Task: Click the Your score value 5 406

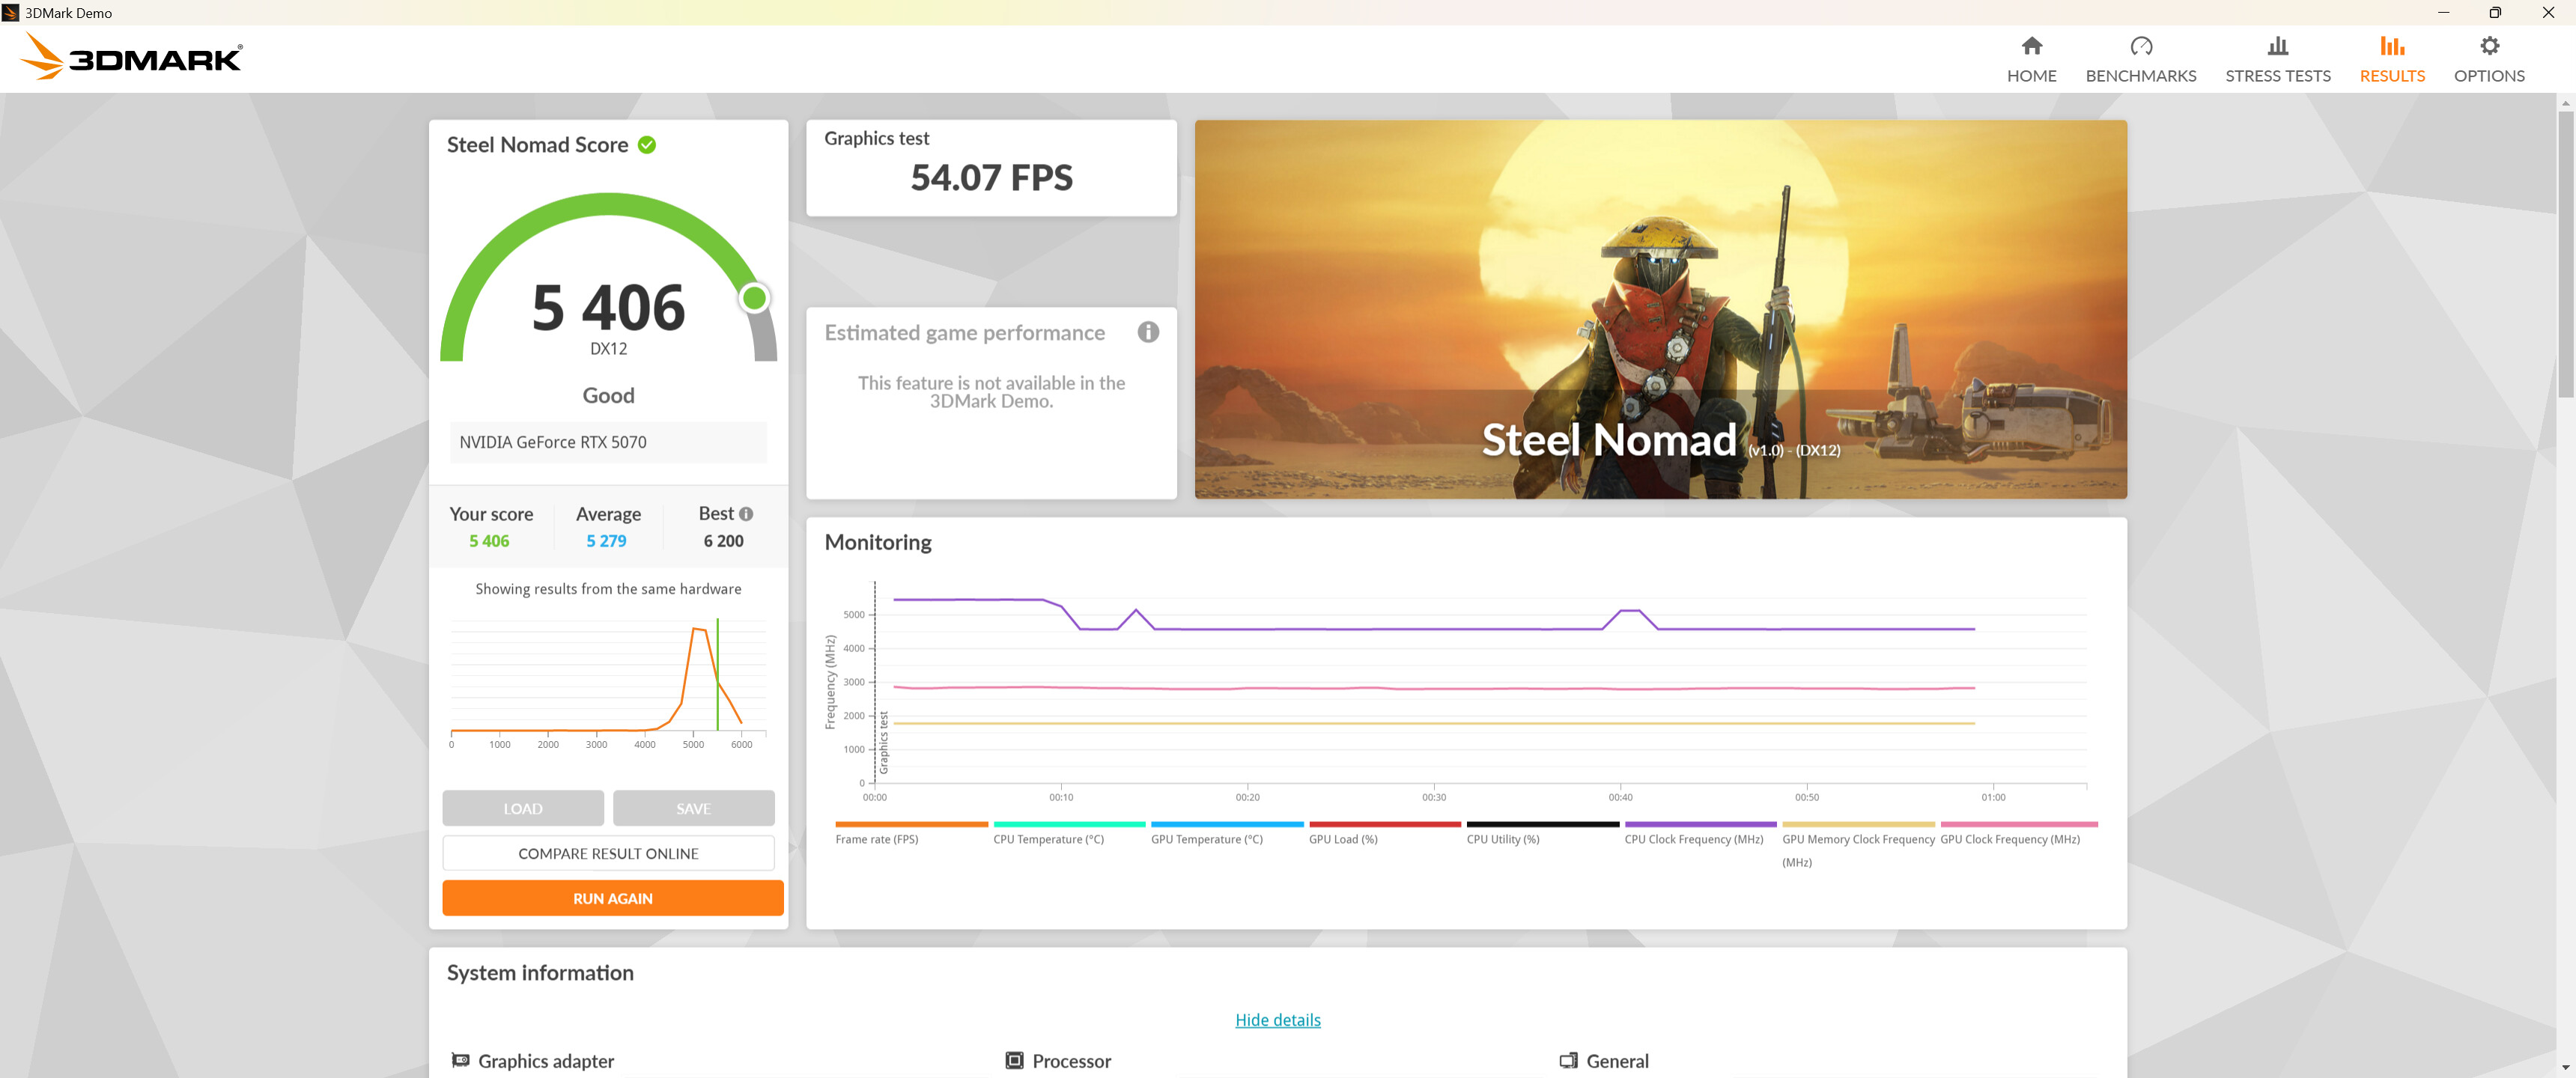Action: click(x=489, y=541)
